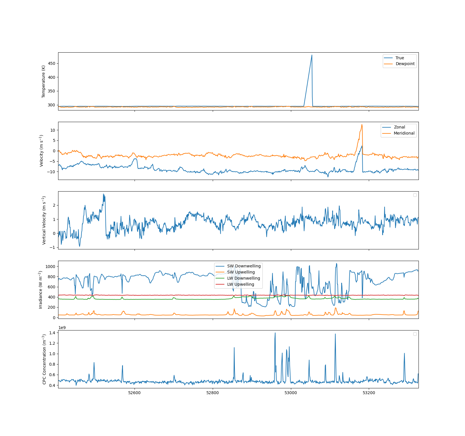This screenshot has height=436, width=465.
Task: Click the 53000 x-axis tick label
Action: [x=291, y=393]
